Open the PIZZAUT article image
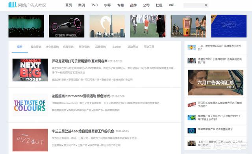This screenshot has height=154, width=252. point(30,140)
